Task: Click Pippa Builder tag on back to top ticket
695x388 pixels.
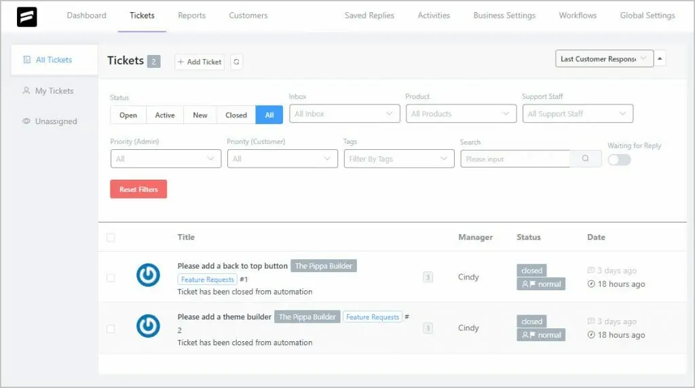Action: (x=324, y=266)
